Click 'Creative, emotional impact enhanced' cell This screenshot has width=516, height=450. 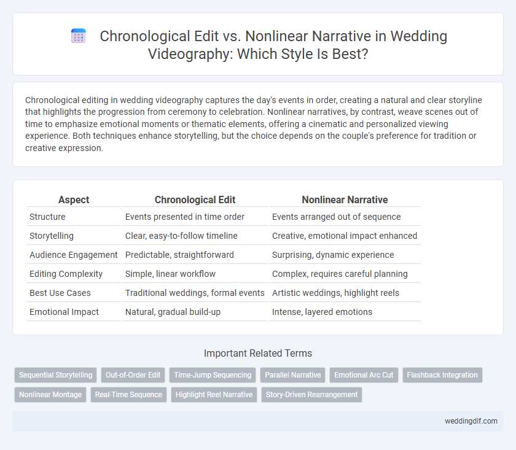tap(345, 236)
